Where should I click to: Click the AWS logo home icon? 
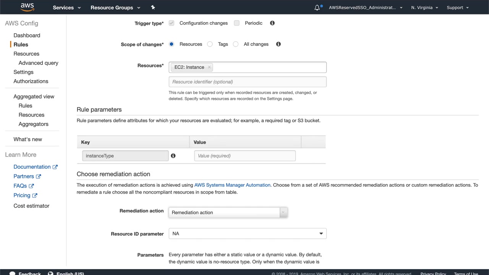27,7
